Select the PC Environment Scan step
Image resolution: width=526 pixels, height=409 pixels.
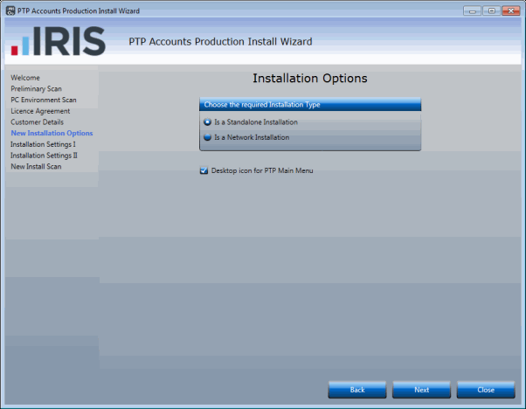(44, 100)
